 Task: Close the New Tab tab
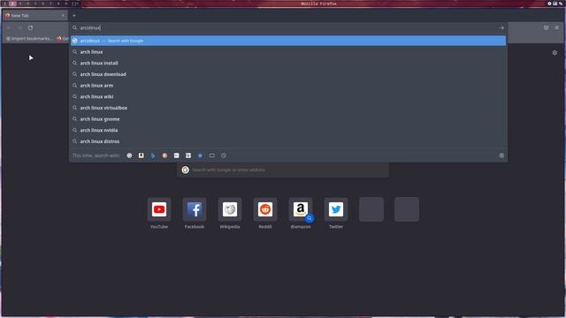[63, 16]
